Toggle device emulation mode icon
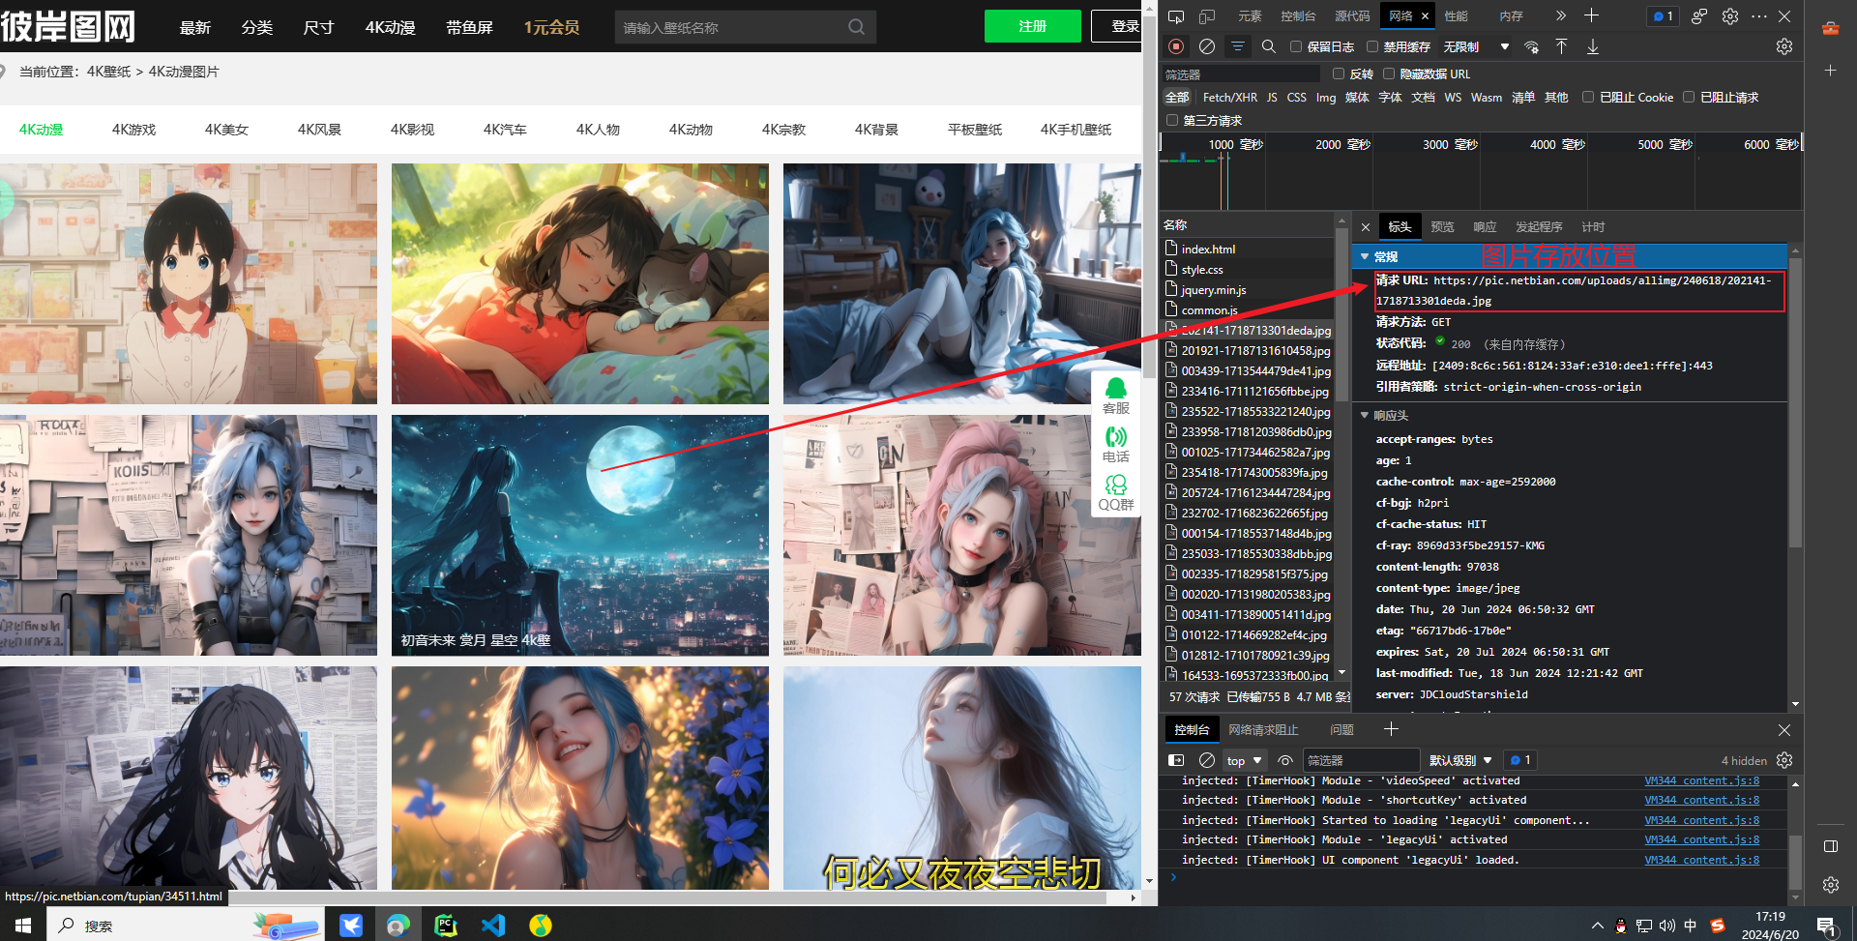Screen dimensions: 1857x941 (x=1207, y=16)
